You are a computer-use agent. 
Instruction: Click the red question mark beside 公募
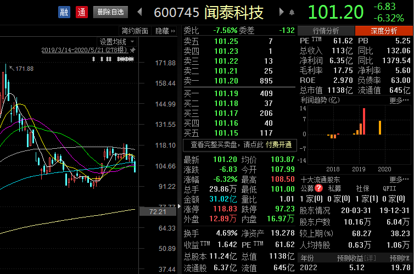[x=319, y=188]
